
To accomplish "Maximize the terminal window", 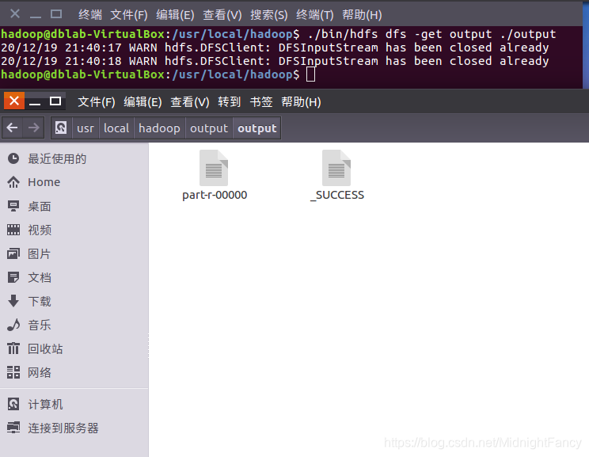I will tap(56, 14).
